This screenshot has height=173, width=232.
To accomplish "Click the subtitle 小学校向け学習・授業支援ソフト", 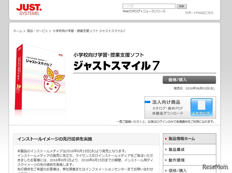I will (109, 55).
